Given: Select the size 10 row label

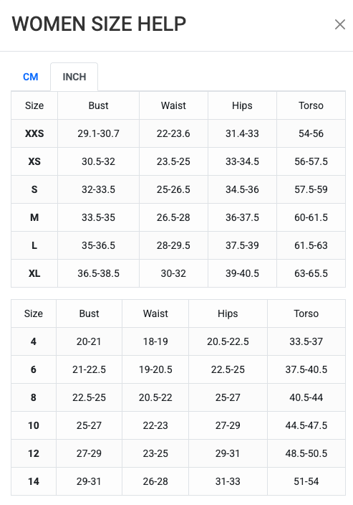Looking at the screenshot, I should 34,425.
